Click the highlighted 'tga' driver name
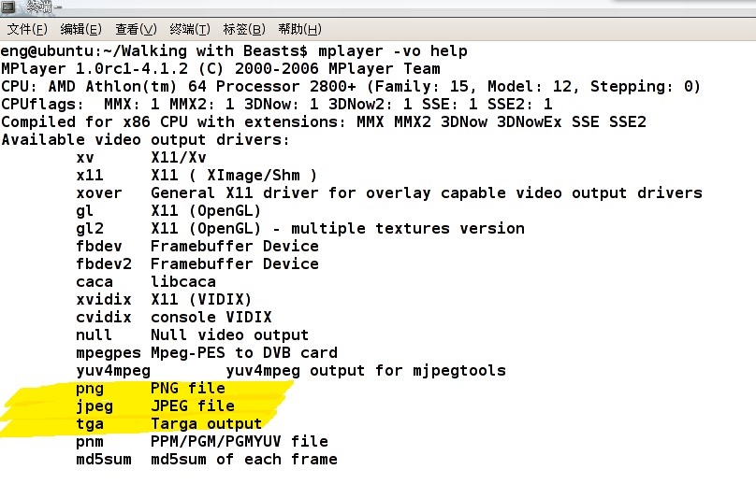 [90, 424]
